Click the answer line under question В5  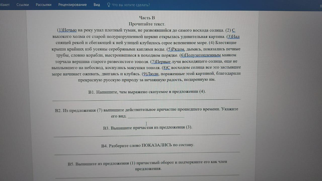point(147,176)
